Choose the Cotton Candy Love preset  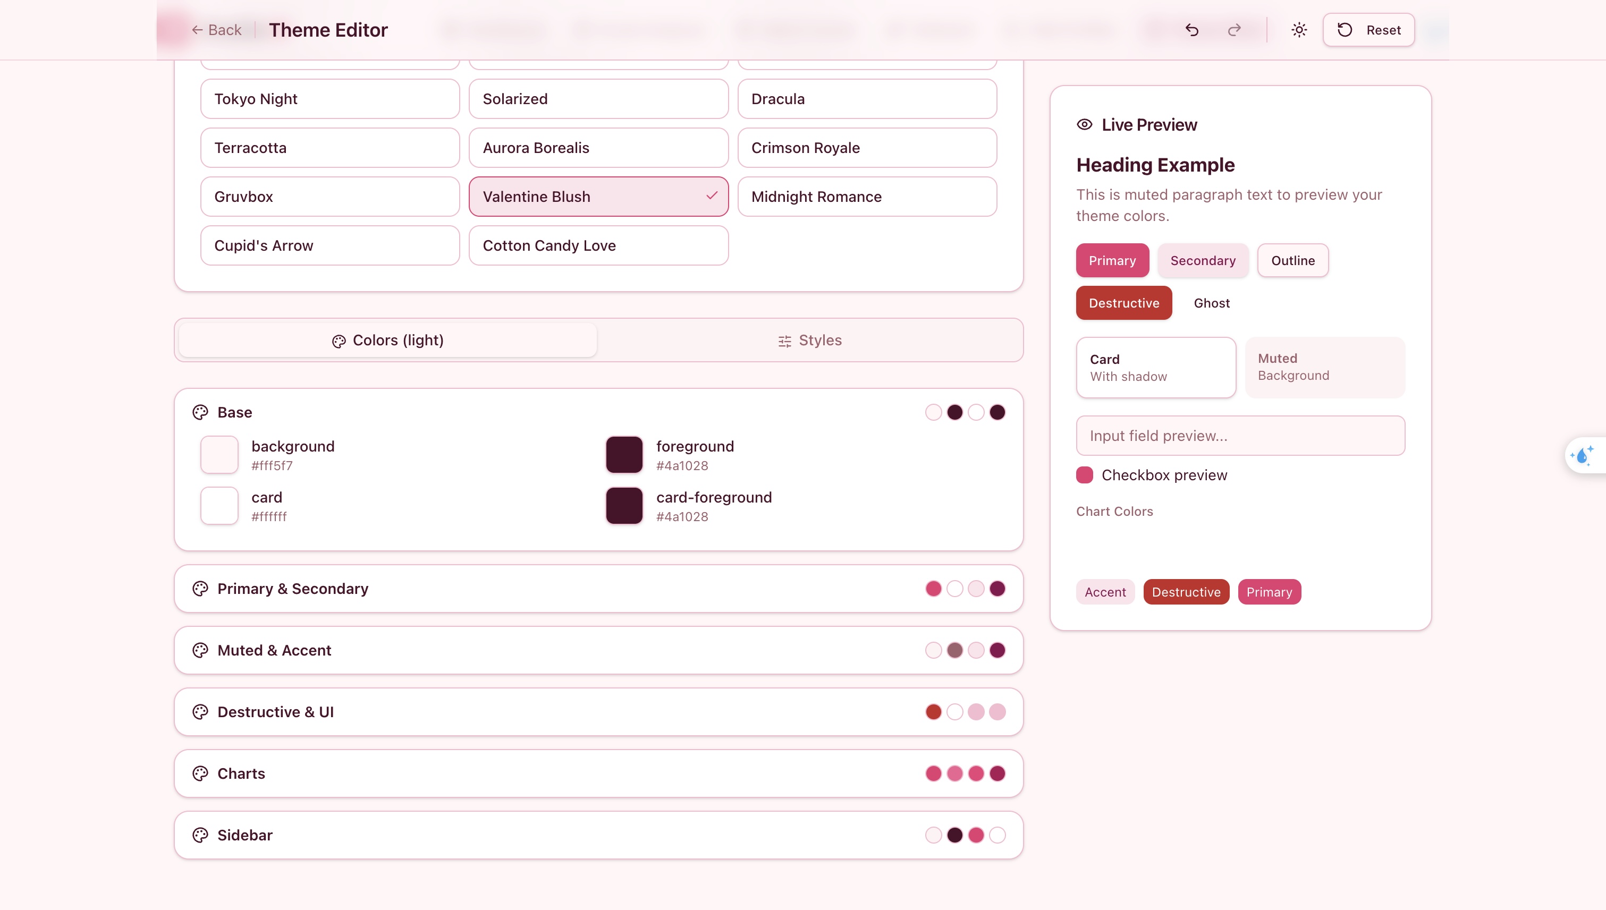(x=598, y=245)
